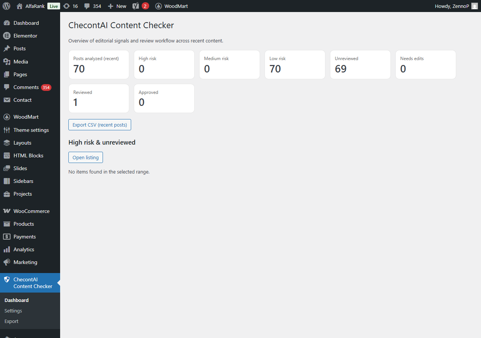This screenshot has width=481, height=338.
Task: Go to Settings submenu under ChecontAI
Action: [13, 311]
